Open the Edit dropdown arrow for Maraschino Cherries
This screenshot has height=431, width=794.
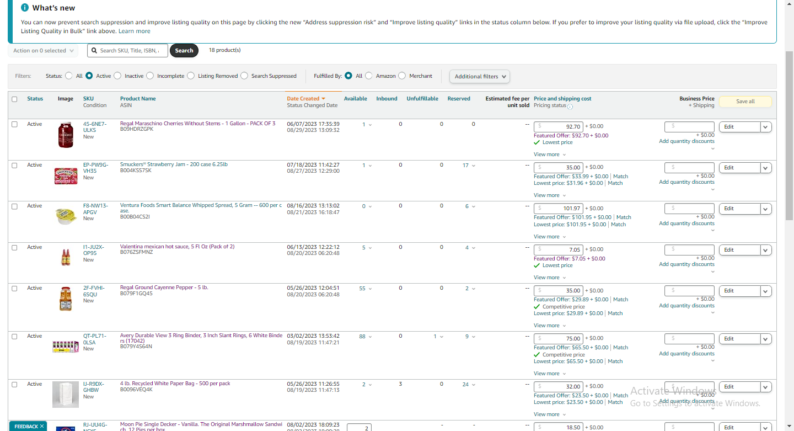point(766,127)
